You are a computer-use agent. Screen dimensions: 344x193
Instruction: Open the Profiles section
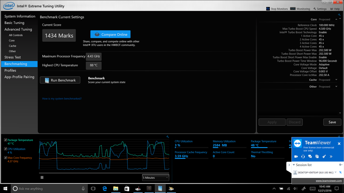10,70
